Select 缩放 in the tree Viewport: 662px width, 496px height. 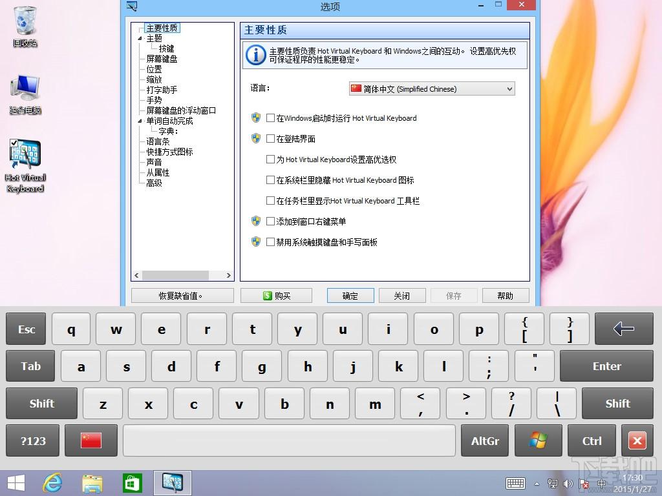154,79
